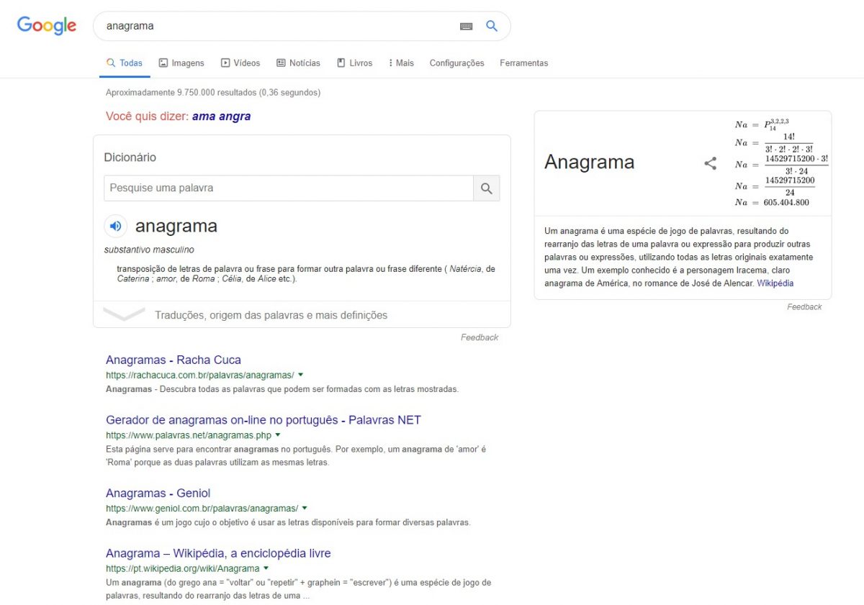Image resolution: width=864 pixels, height=605 pixels.
Task: Open Configurações menu
Action: tap(456, 63)
